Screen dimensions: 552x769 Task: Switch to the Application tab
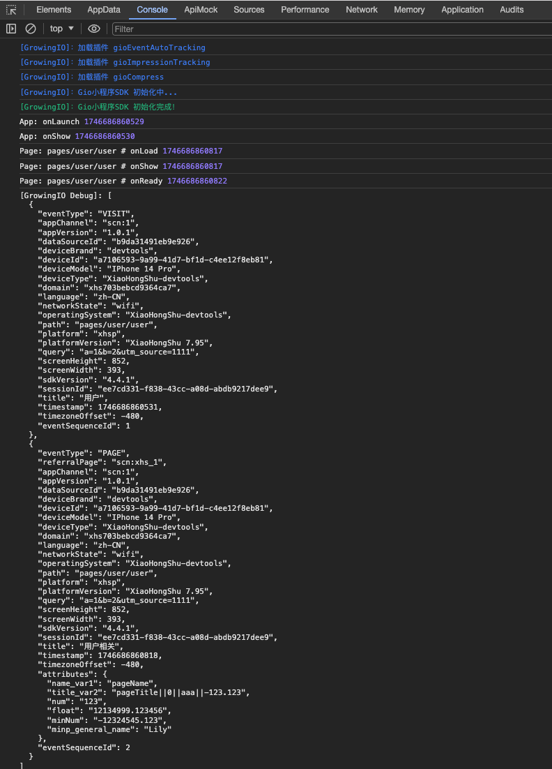click(x=462, y=10)
